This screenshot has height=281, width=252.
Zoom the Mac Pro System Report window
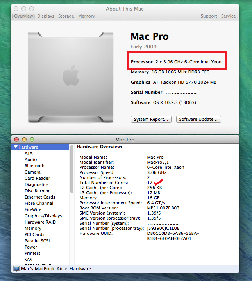pos(32,140)
